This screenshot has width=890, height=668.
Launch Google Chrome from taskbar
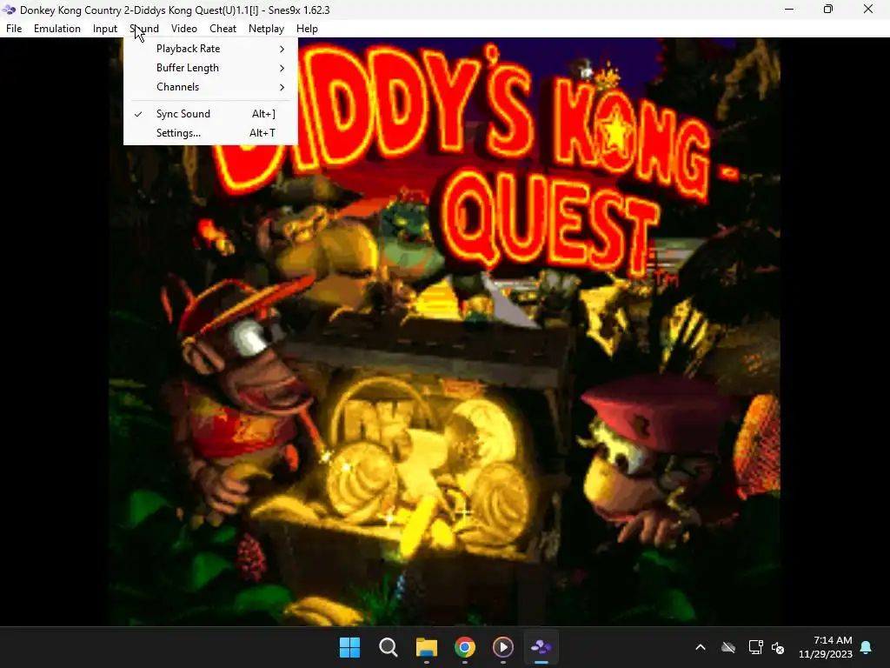(465, 647)
